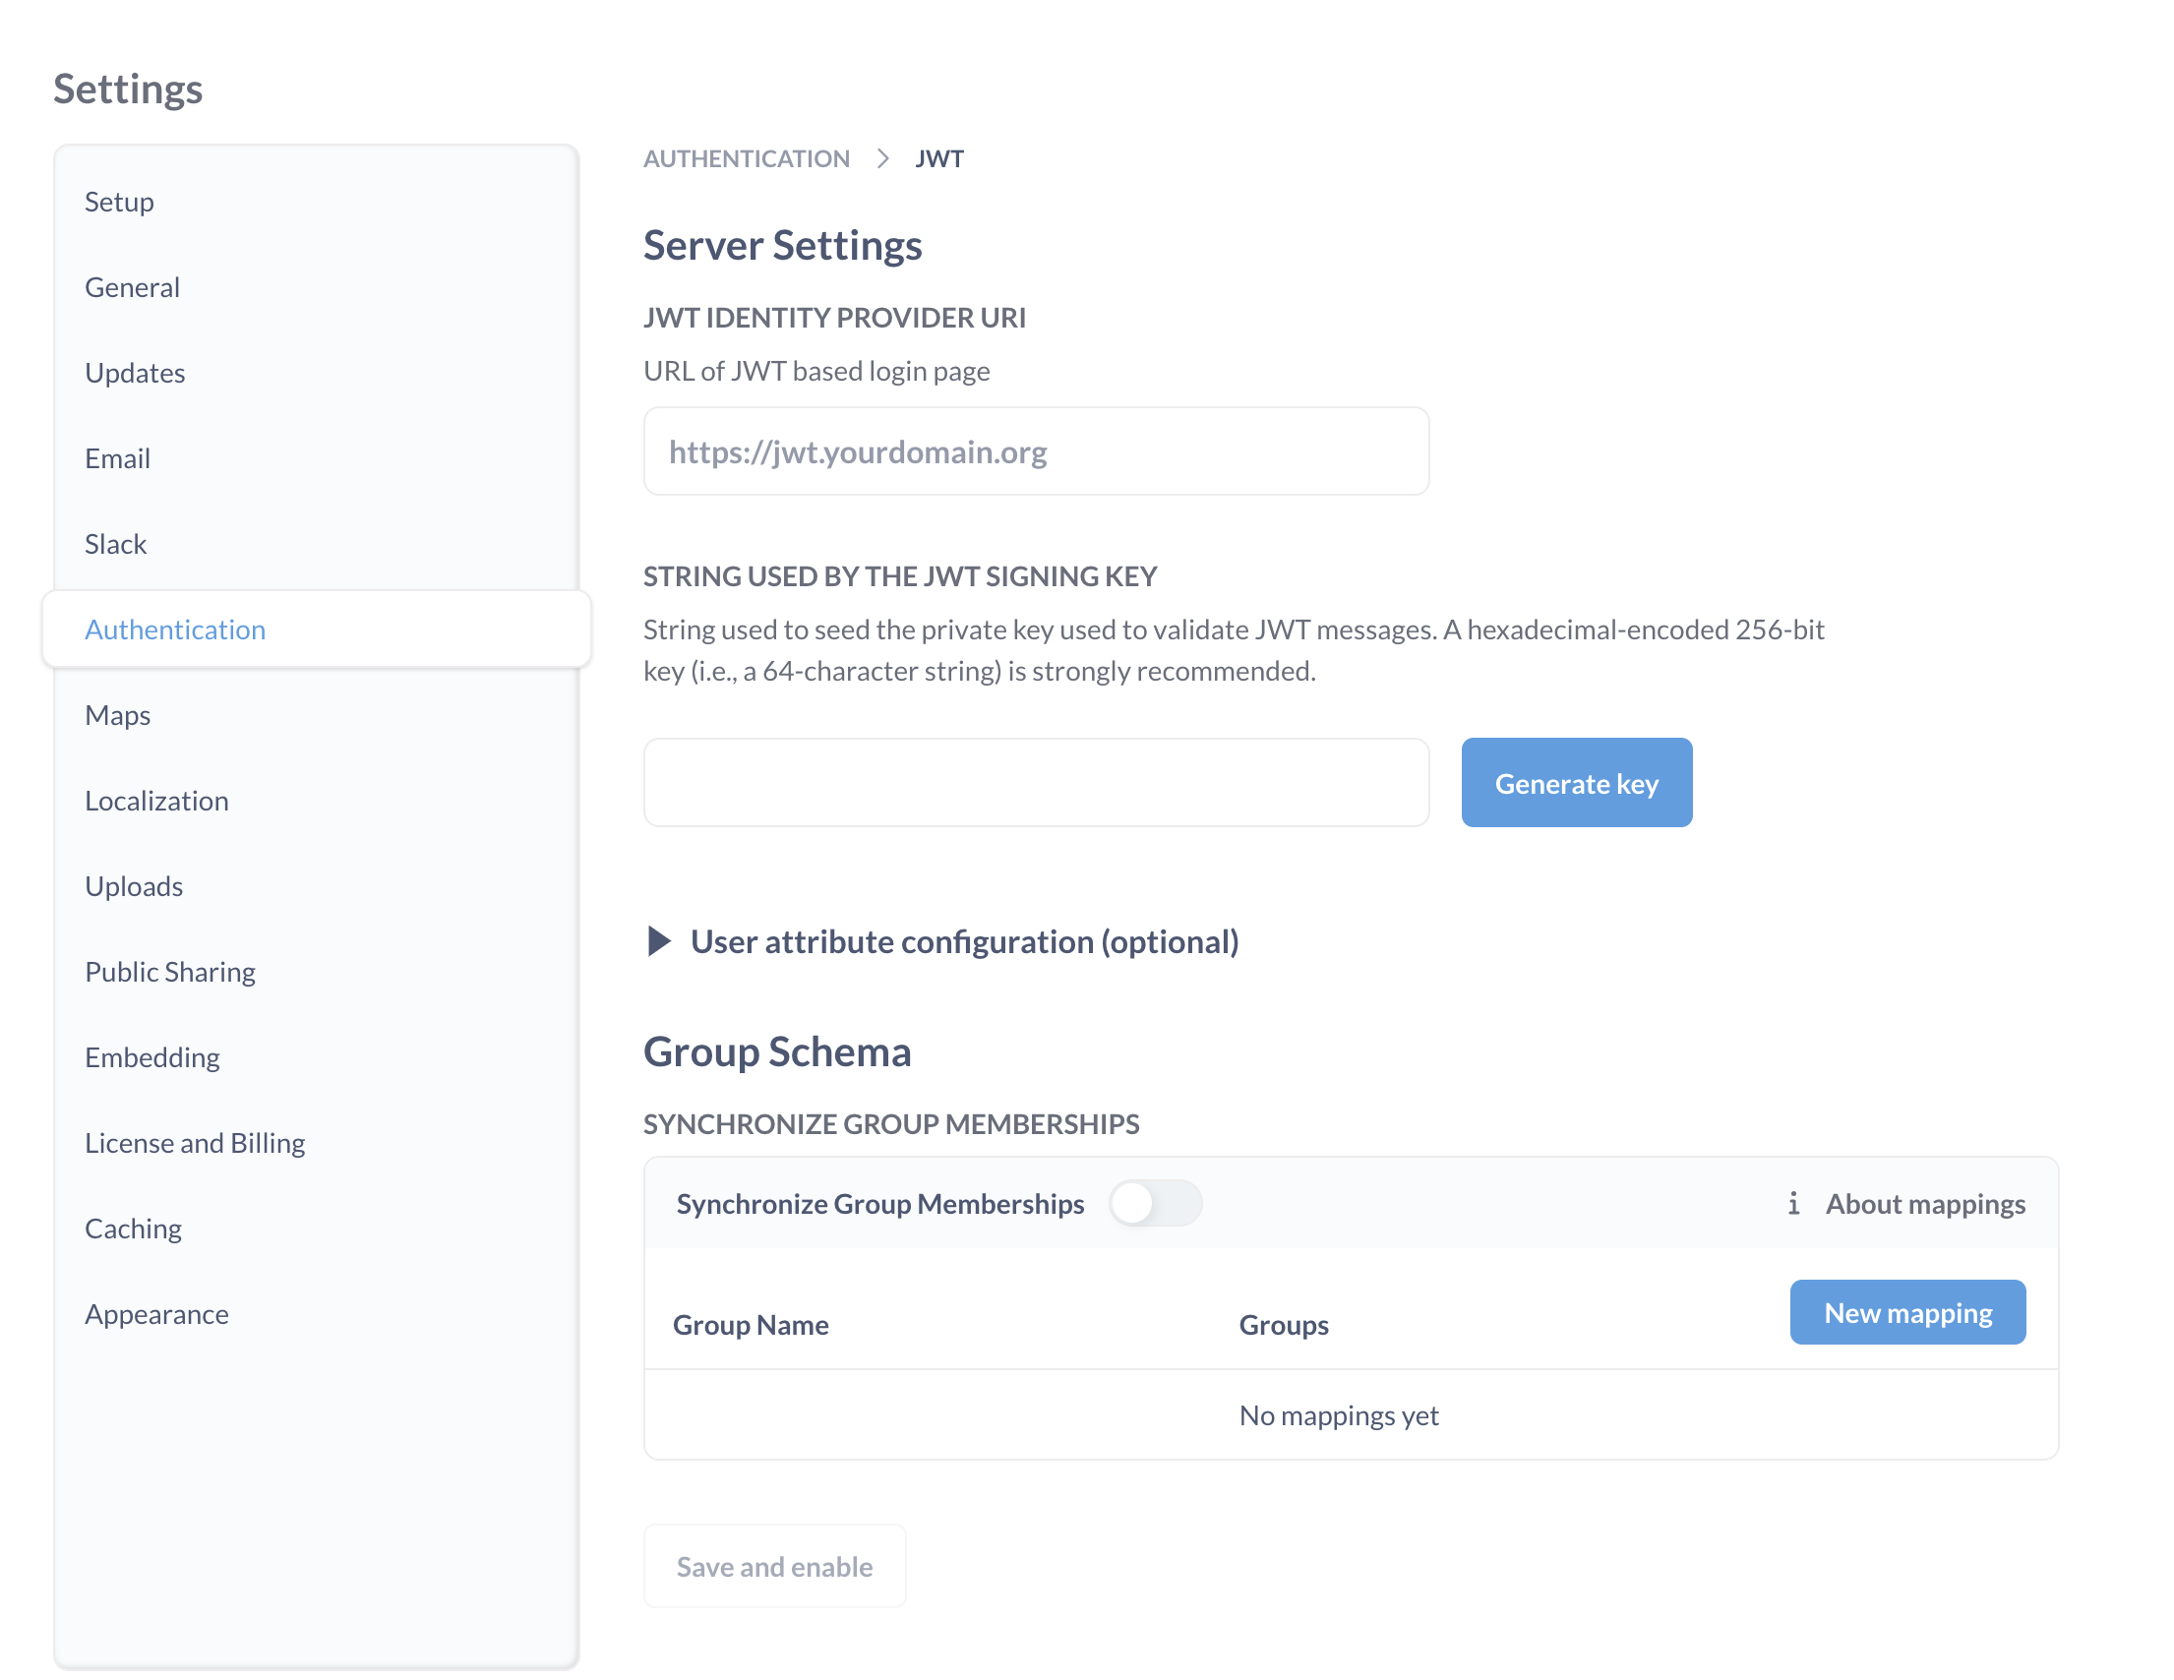The width and height of the screenshot is (2174, 1680).
Task: Open the Public Sharing settings section
Action: 170,972
